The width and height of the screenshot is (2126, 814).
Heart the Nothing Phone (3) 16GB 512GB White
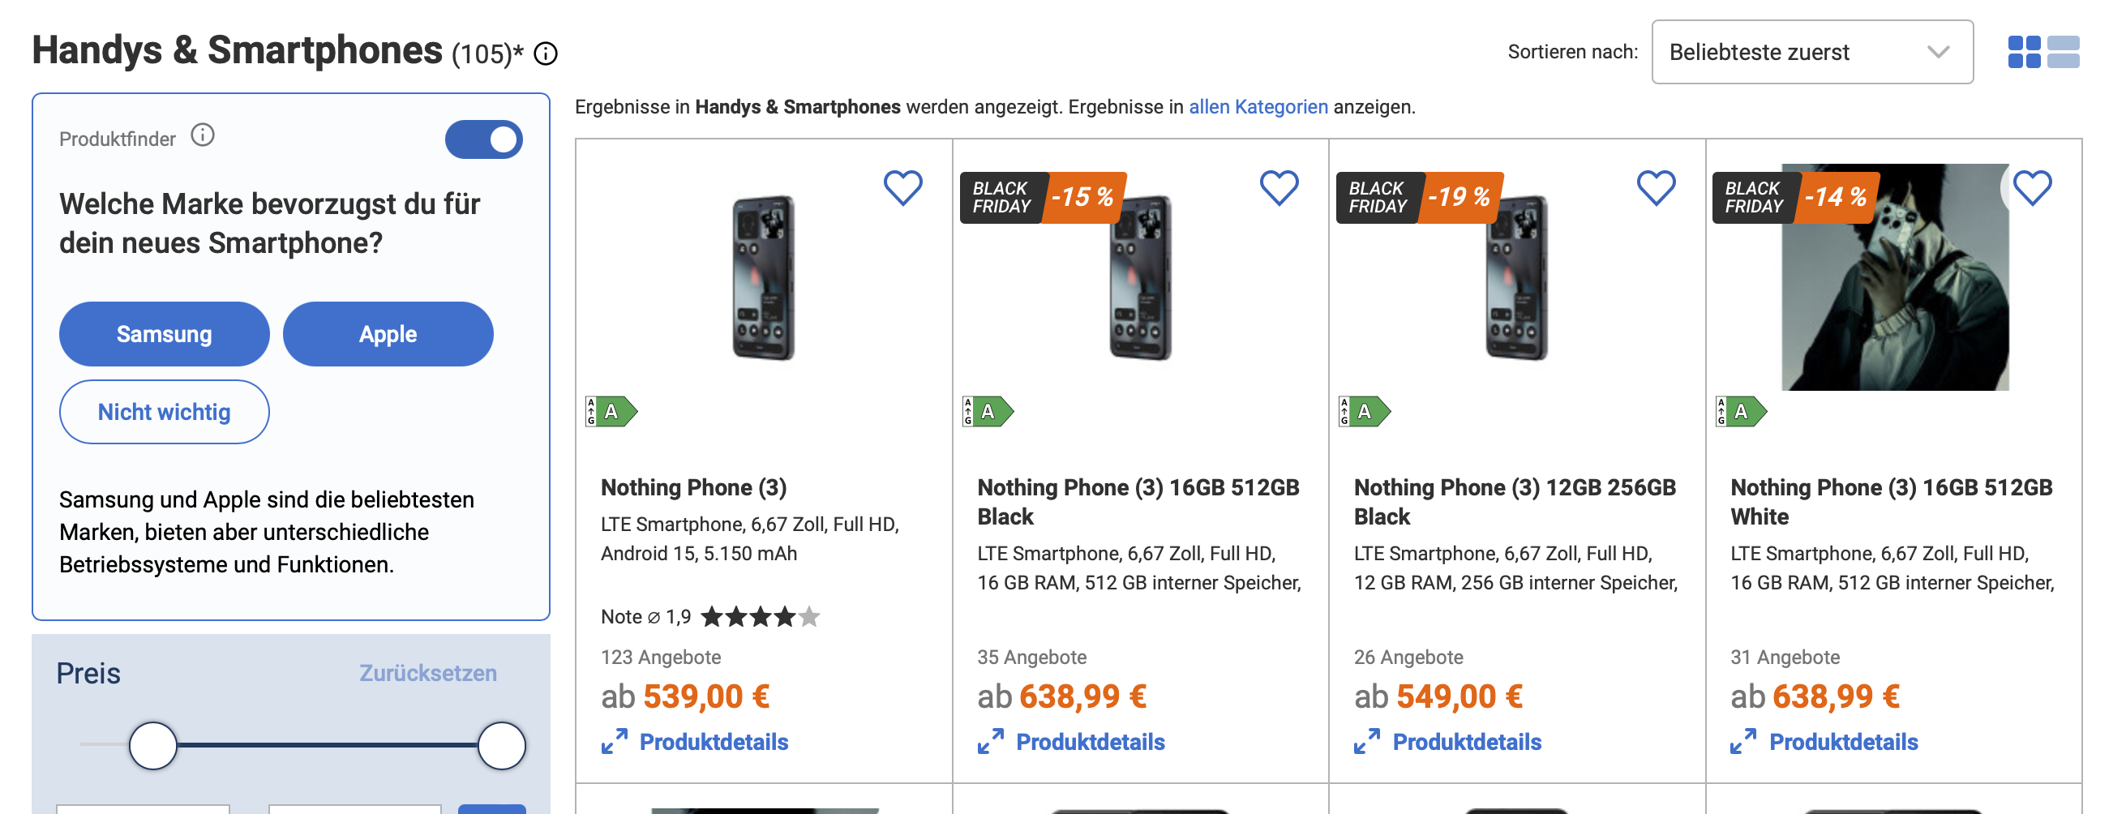click(x=2031, y=188)
